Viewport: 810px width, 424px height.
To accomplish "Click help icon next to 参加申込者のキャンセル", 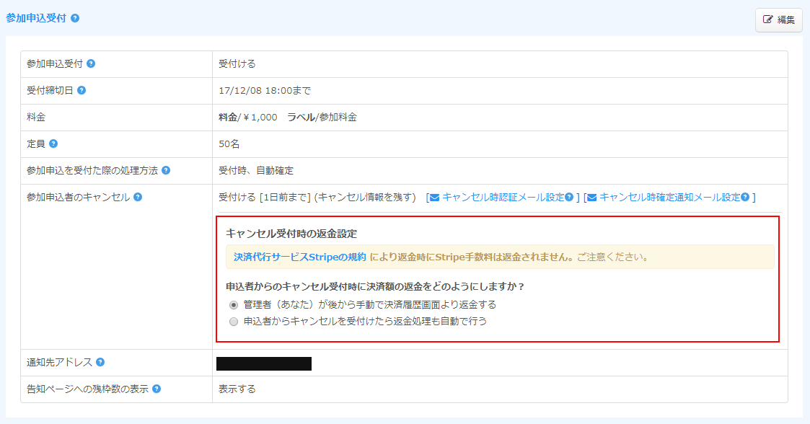I will coord(138,197).
